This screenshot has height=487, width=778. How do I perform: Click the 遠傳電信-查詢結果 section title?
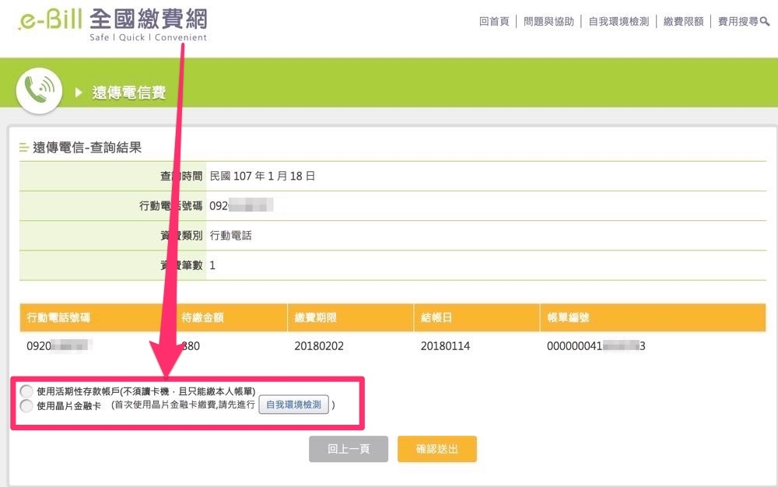(x=87, y=147)
